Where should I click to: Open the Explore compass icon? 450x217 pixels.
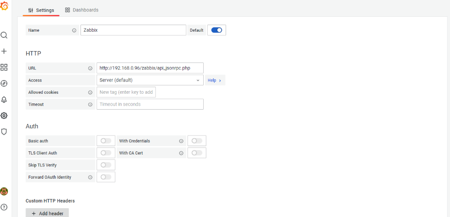[x=4, y=84]
